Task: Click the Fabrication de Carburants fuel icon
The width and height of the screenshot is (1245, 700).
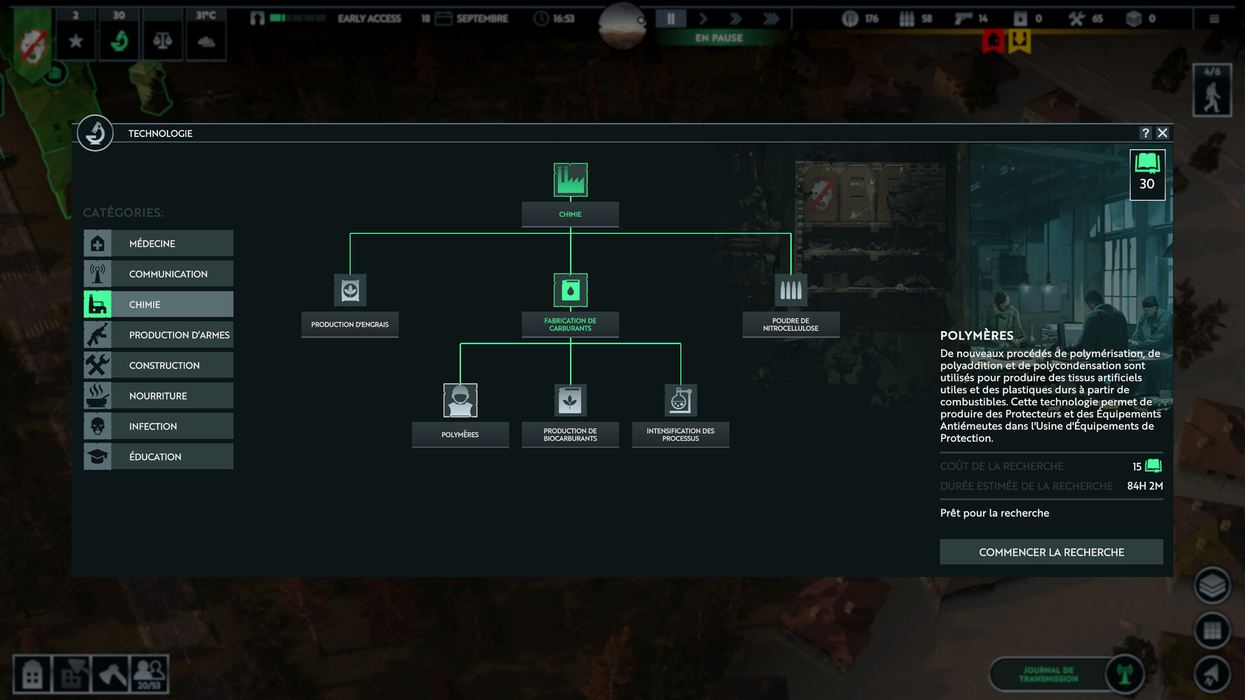Action: pos(570,290)
